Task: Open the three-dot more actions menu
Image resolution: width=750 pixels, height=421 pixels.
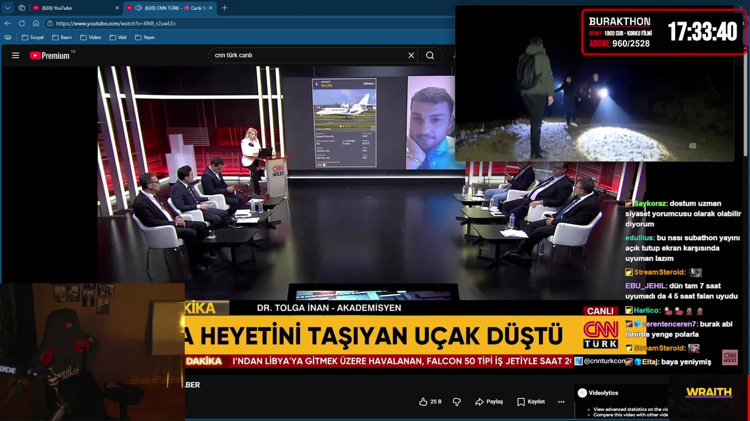Action: 561,402
